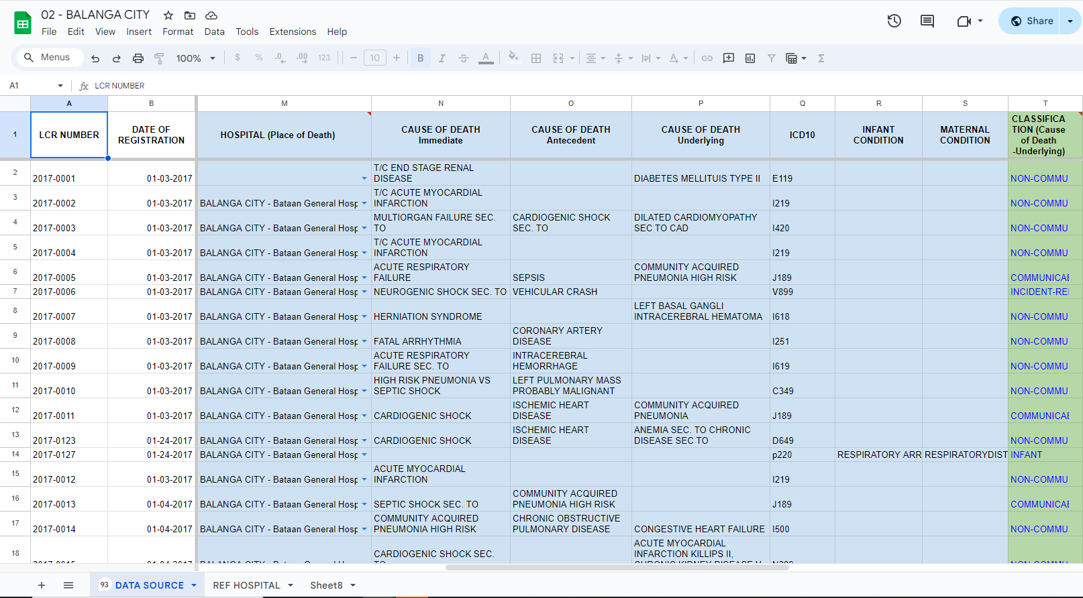
Task: Switch to the REF HOSPITAL sheet
Action: (246, 585)
